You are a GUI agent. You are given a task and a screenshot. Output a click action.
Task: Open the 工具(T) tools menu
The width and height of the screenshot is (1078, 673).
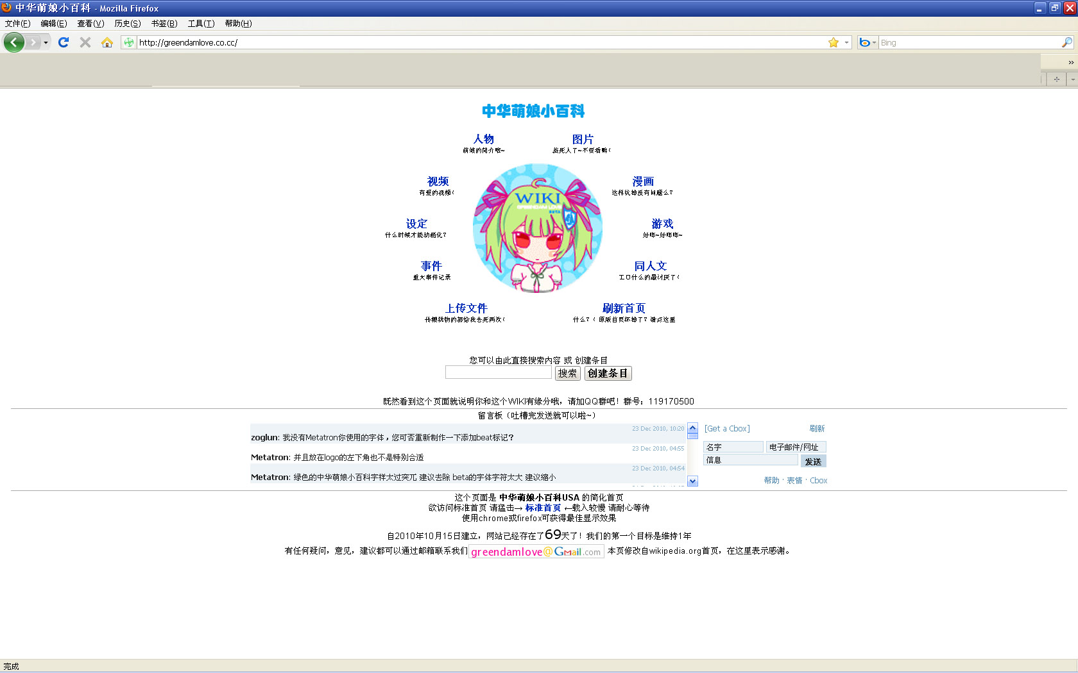tap(201, 24)
